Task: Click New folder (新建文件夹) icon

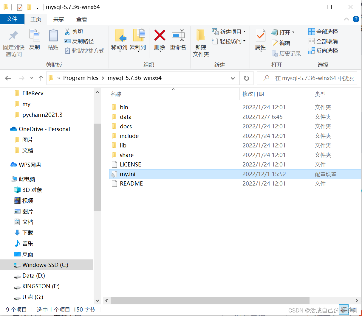Action: click(201, 36)
